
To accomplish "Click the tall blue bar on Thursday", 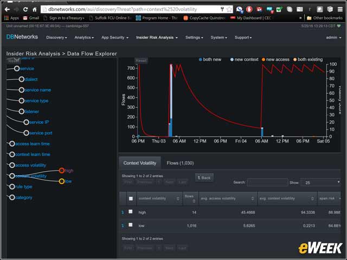I will pyautogui.click(x=171, y=101).
